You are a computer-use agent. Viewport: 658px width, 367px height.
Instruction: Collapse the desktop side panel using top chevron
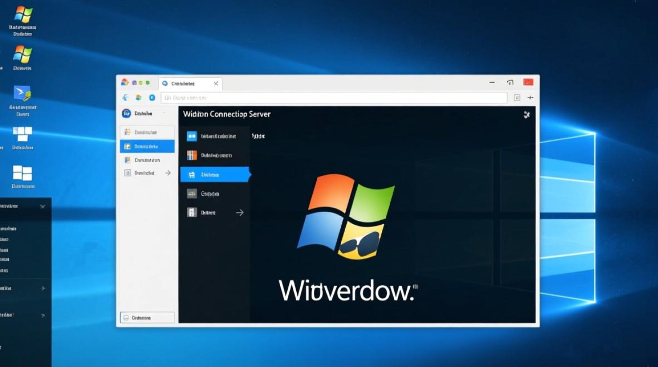(x=43, y=206)
